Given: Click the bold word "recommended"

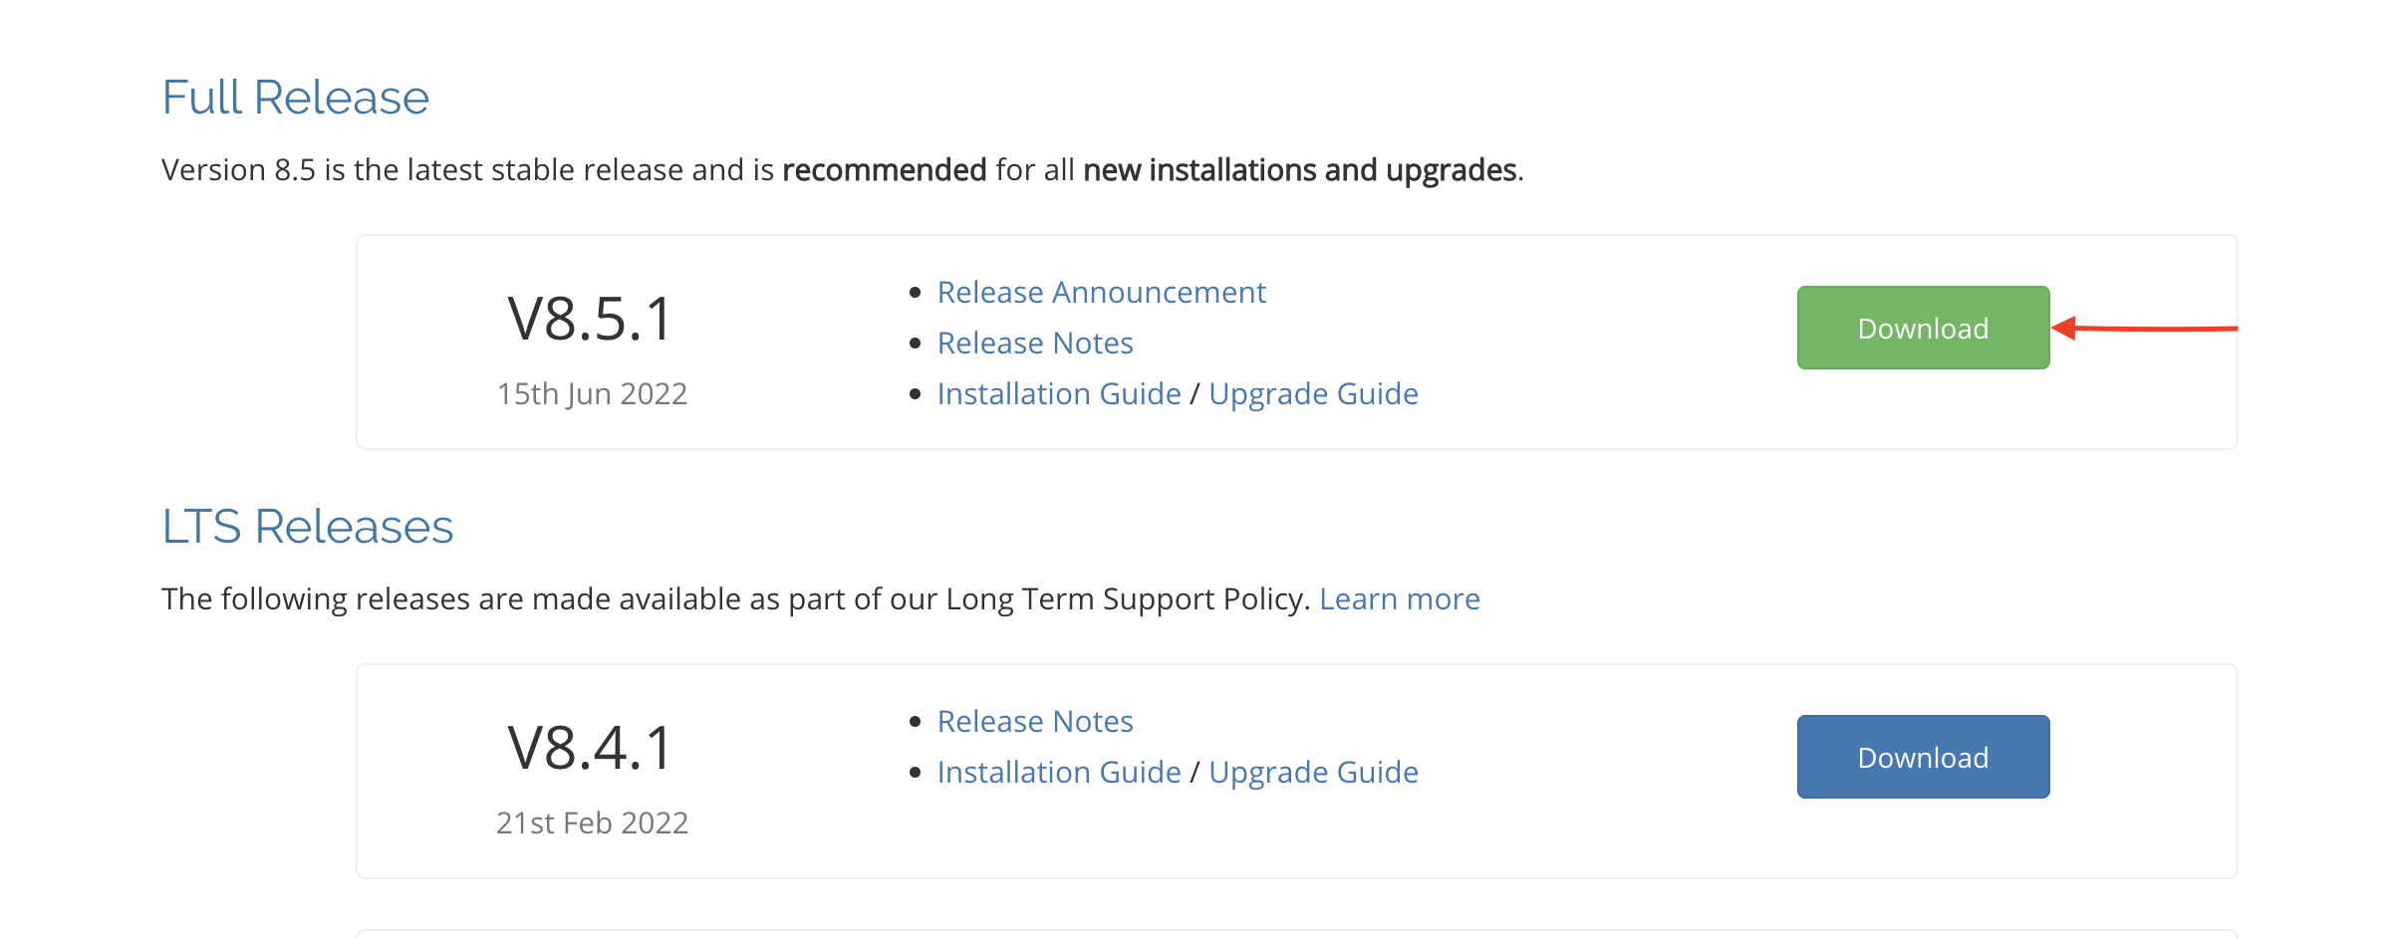Looking at the screenshot, I should [884, 170].
